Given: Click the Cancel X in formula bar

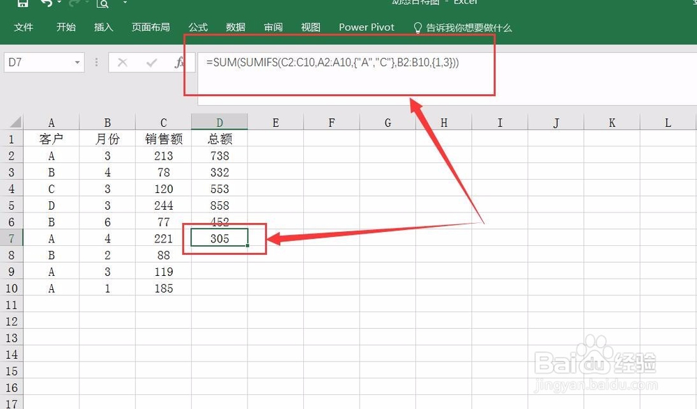Looking at the screenshot, I should [123, 62].
